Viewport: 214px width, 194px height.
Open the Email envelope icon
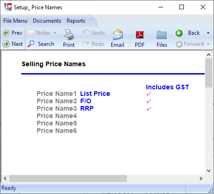pos(118,35)
